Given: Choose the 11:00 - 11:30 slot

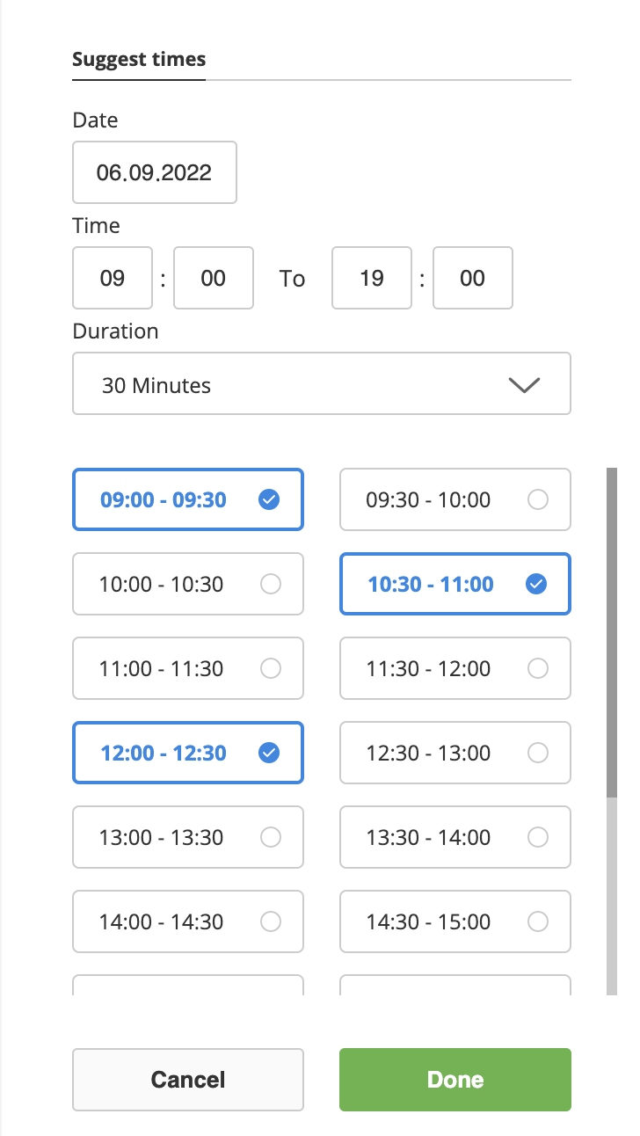Looking at the screenshot, I should pyautogui.click(x=187, y=668).
